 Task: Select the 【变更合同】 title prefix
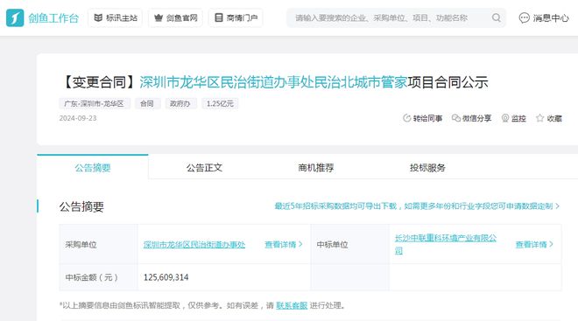tap(99, 82)
